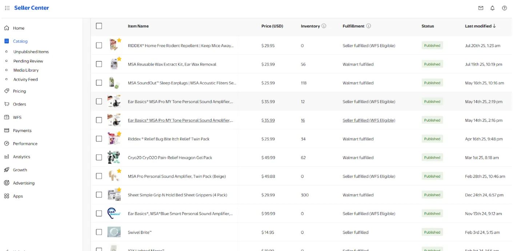513x251 pixels.
Task: Click the $49.88 price for MSA Pro Beige
Action: (x=268, y=176)
